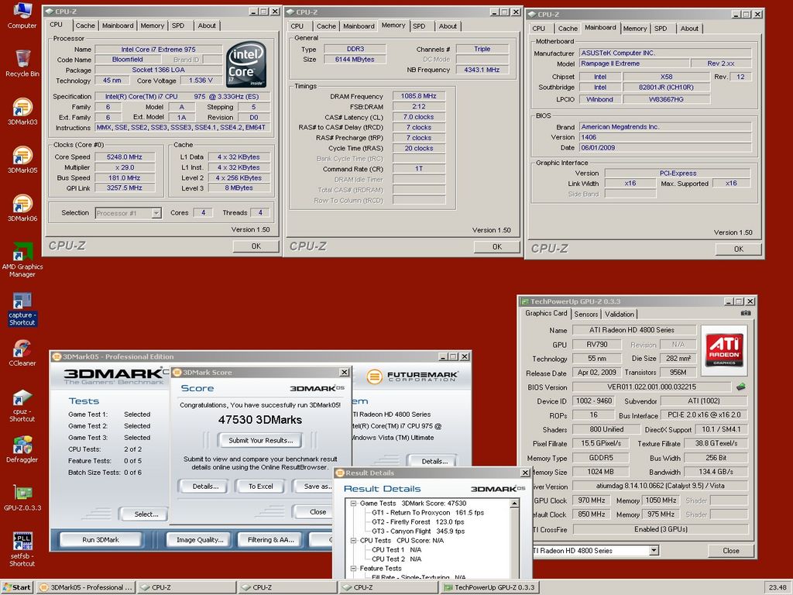
Task: Switch to the Sensors tab in GPU-Z
Action: [586, 315]
